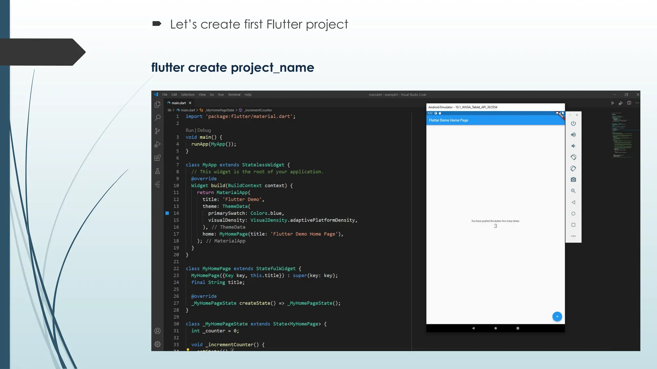Click _MyHomePageState in the breadcrumb

point(220,110)
